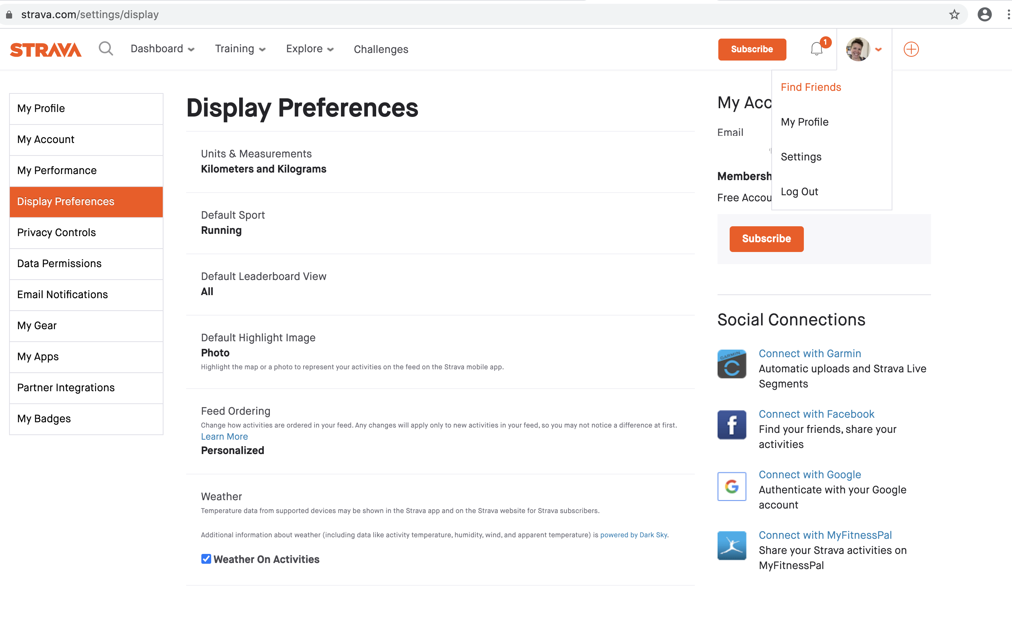This screenshot has height=619, width=1012.
Task: Collapse the profile dropdown arrow
Action: click(x=878, y=49)
